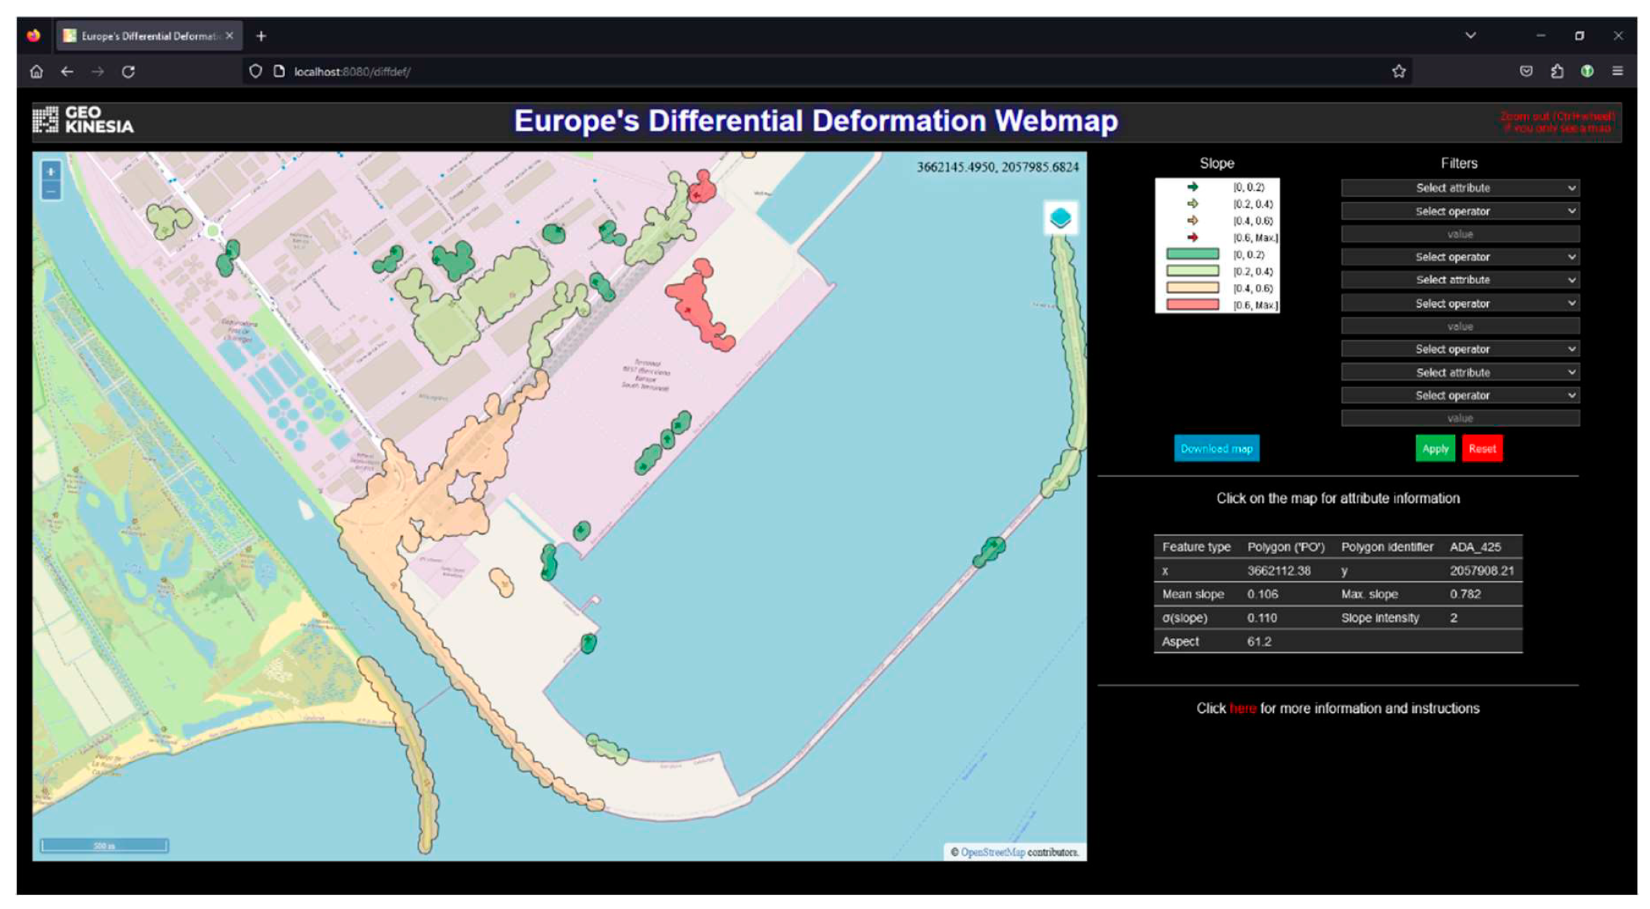Expand the first Select operator dropdown
This screenshot has width=1650, height=909.
[x=1460, y=211]
